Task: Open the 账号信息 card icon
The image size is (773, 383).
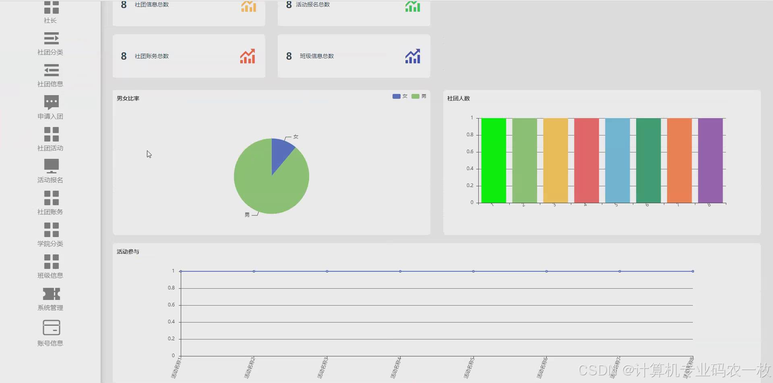Action: tap(51, 327)
